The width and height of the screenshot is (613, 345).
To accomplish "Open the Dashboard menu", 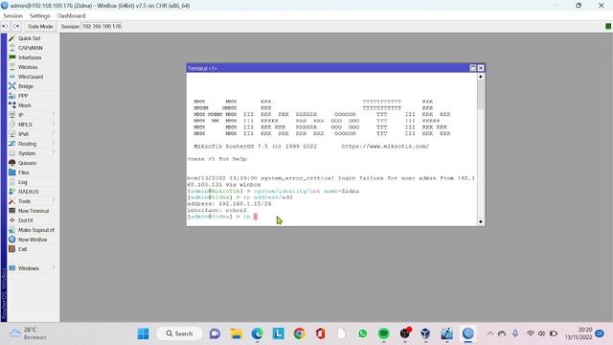I will tap(71, 15).
